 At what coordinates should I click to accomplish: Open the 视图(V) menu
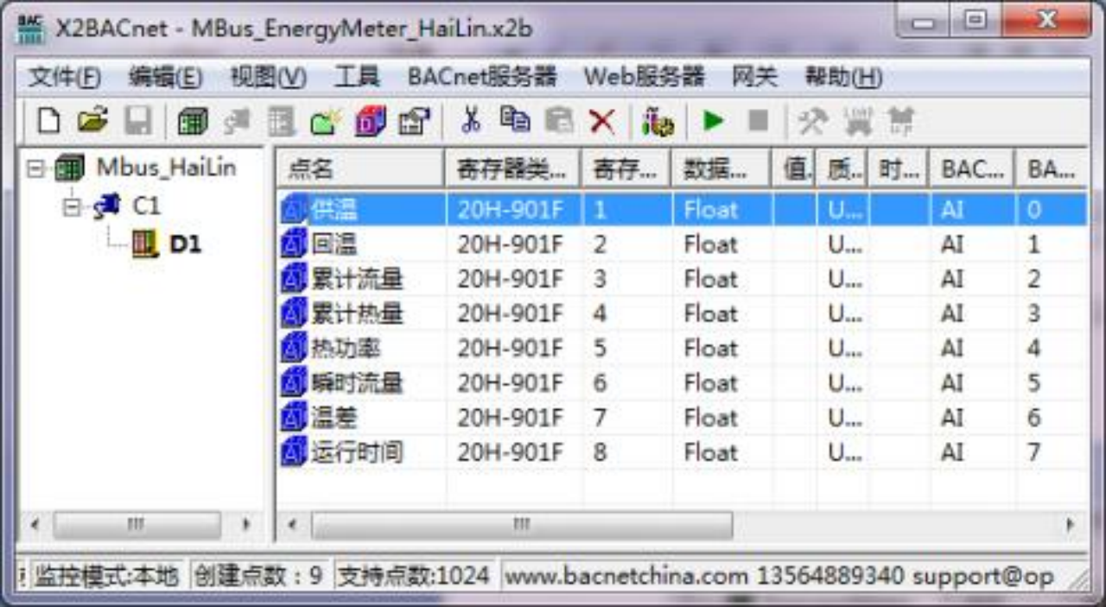tap(268, 78)
